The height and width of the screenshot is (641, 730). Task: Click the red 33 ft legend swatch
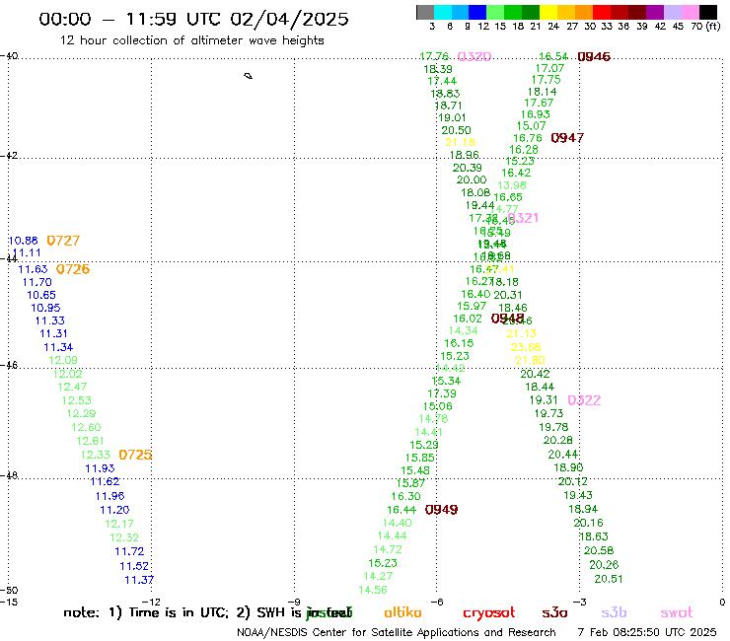pyautogui.click(x=602, y=12)
